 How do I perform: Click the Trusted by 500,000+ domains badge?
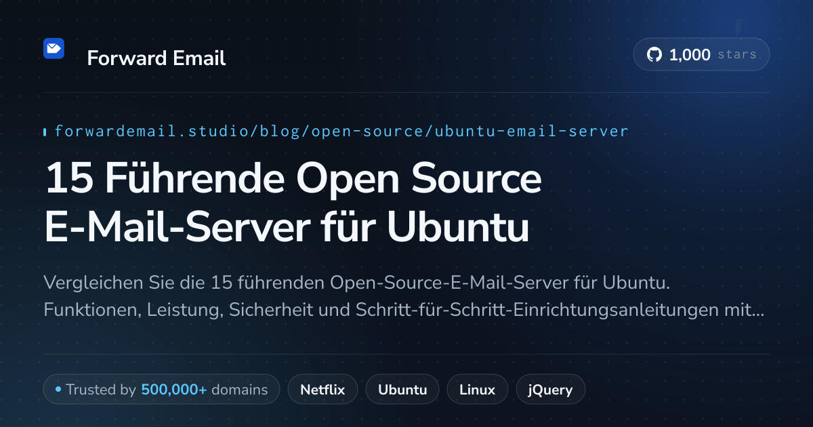tap(161, 390)
